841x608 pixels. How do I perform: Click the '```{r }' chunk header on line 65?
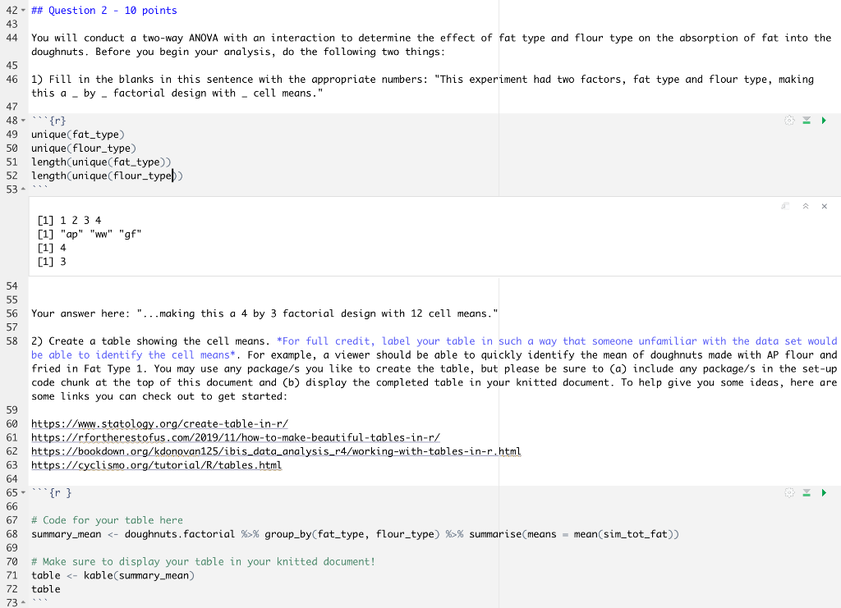point(52,493)
